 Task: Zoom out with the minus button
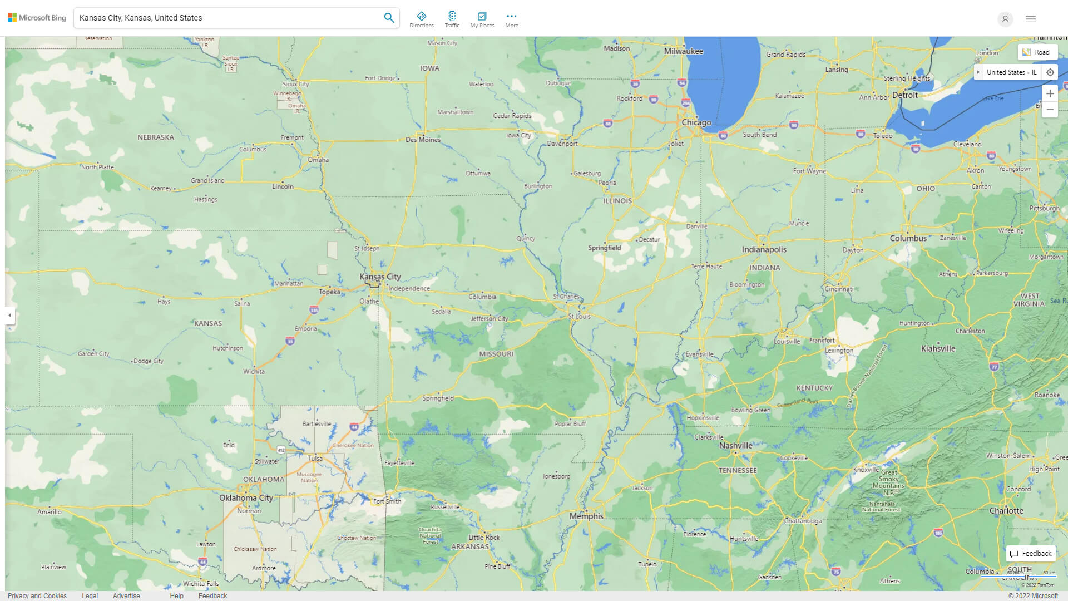(x=1050, y=110)
